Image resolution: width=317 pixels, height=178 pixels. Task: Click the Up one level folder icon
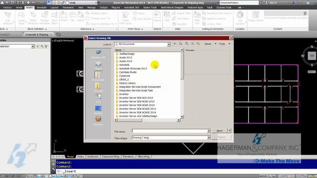point(180,44)
